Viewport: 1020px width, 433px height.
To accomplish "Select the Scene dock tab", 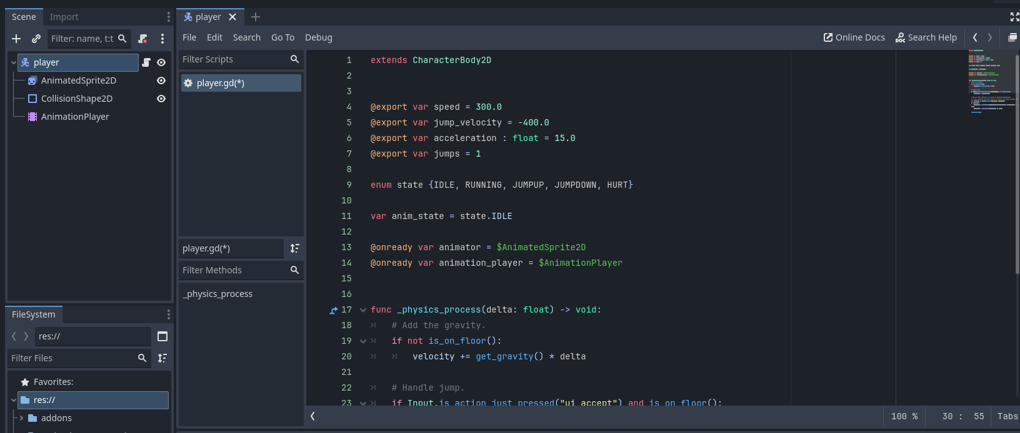I will (24, 17).
